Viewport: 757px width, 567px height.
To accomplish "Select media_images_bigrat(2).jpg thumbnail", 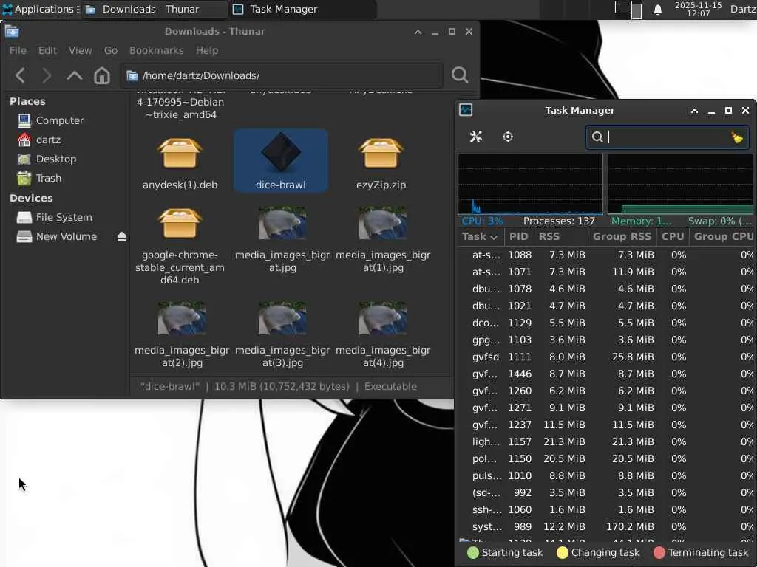I will tap(182, 318).
